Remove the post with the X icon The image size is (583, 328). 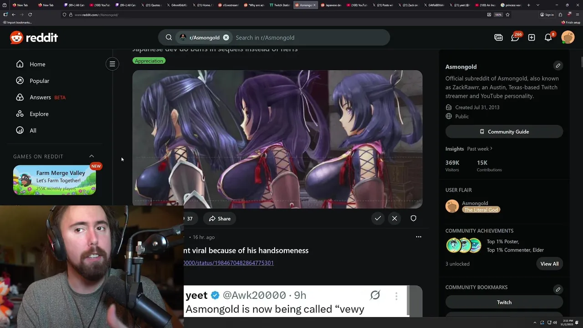tap(394, 219)
